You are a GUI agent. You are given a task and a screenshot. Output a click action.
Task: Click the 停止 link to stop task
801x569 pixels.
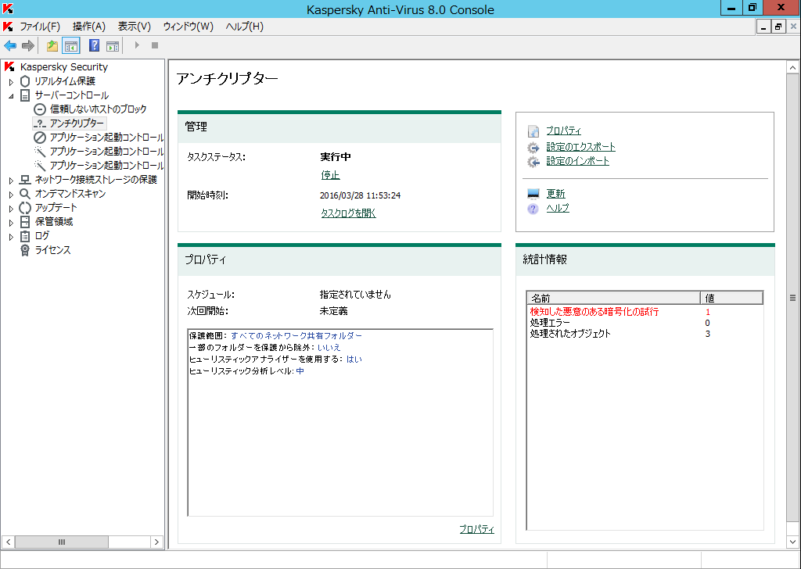[x=330, y=175]
